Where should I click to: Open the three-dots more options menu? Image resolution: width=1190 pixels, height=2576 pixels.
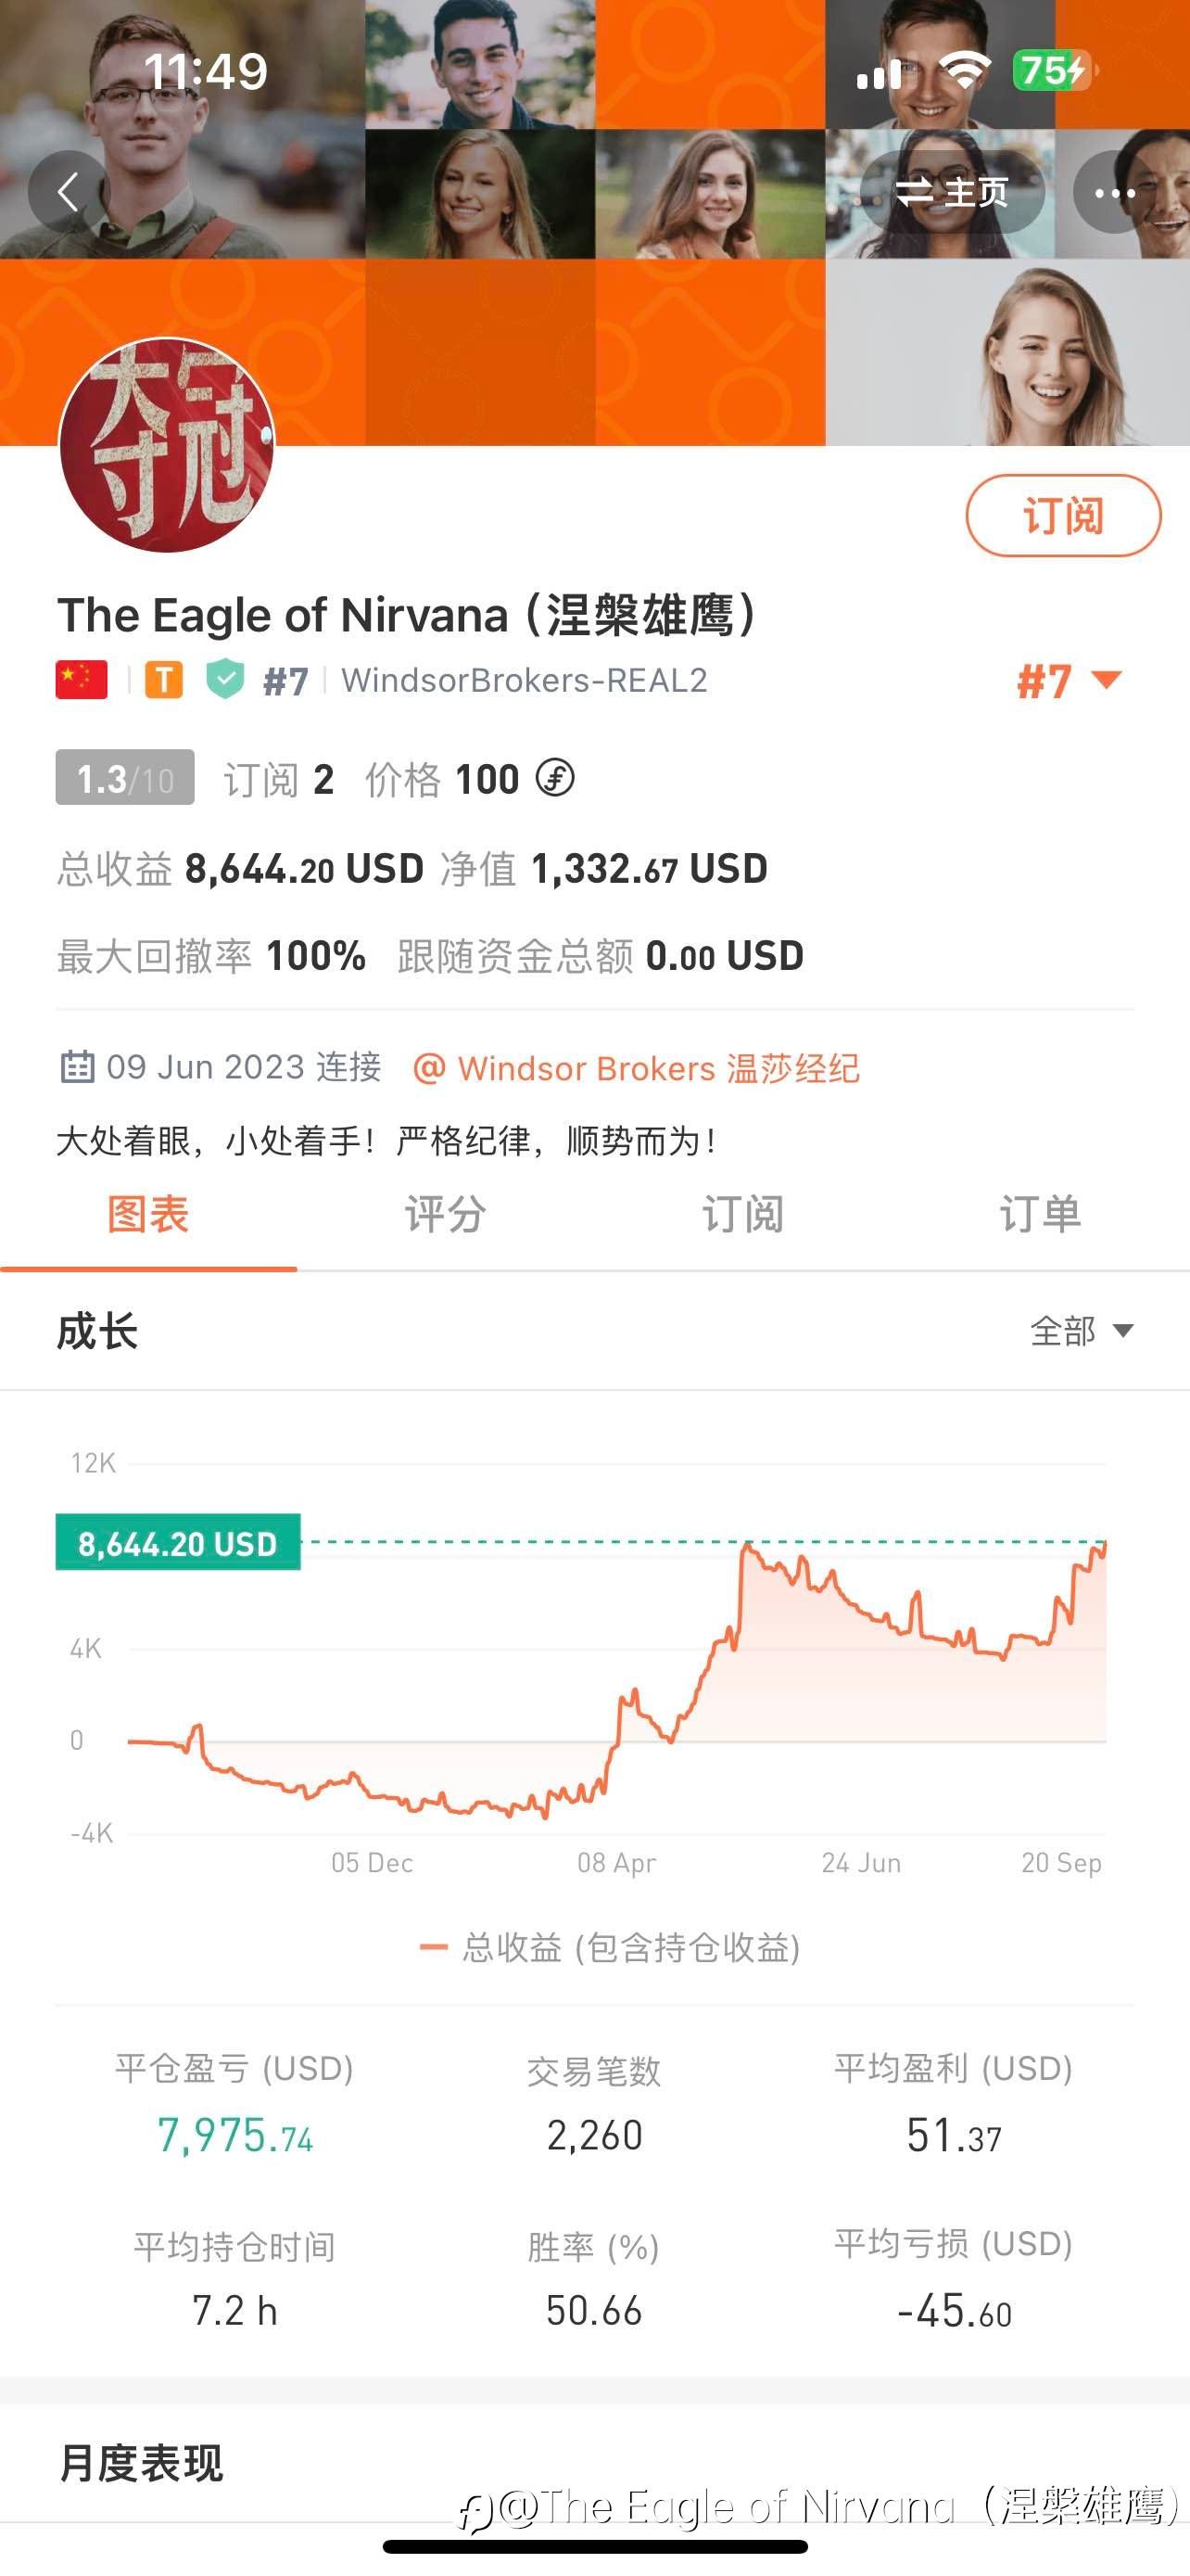pos(1114,192)
